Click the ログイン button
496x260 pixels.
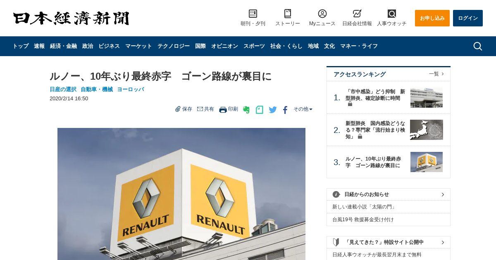[468, 18]
